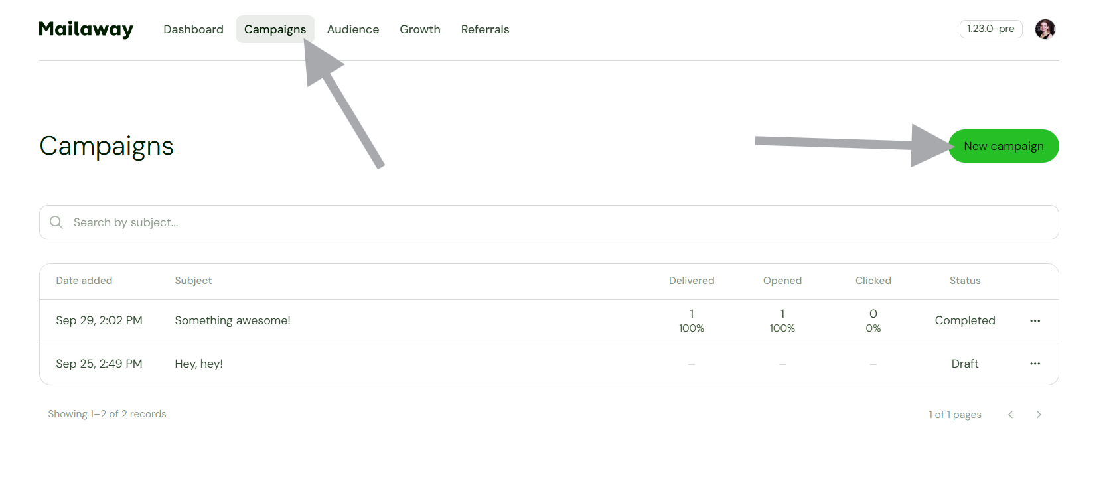
Task: Click the 1.23.0-pre version badge
Action: click(x=991, y=29)
